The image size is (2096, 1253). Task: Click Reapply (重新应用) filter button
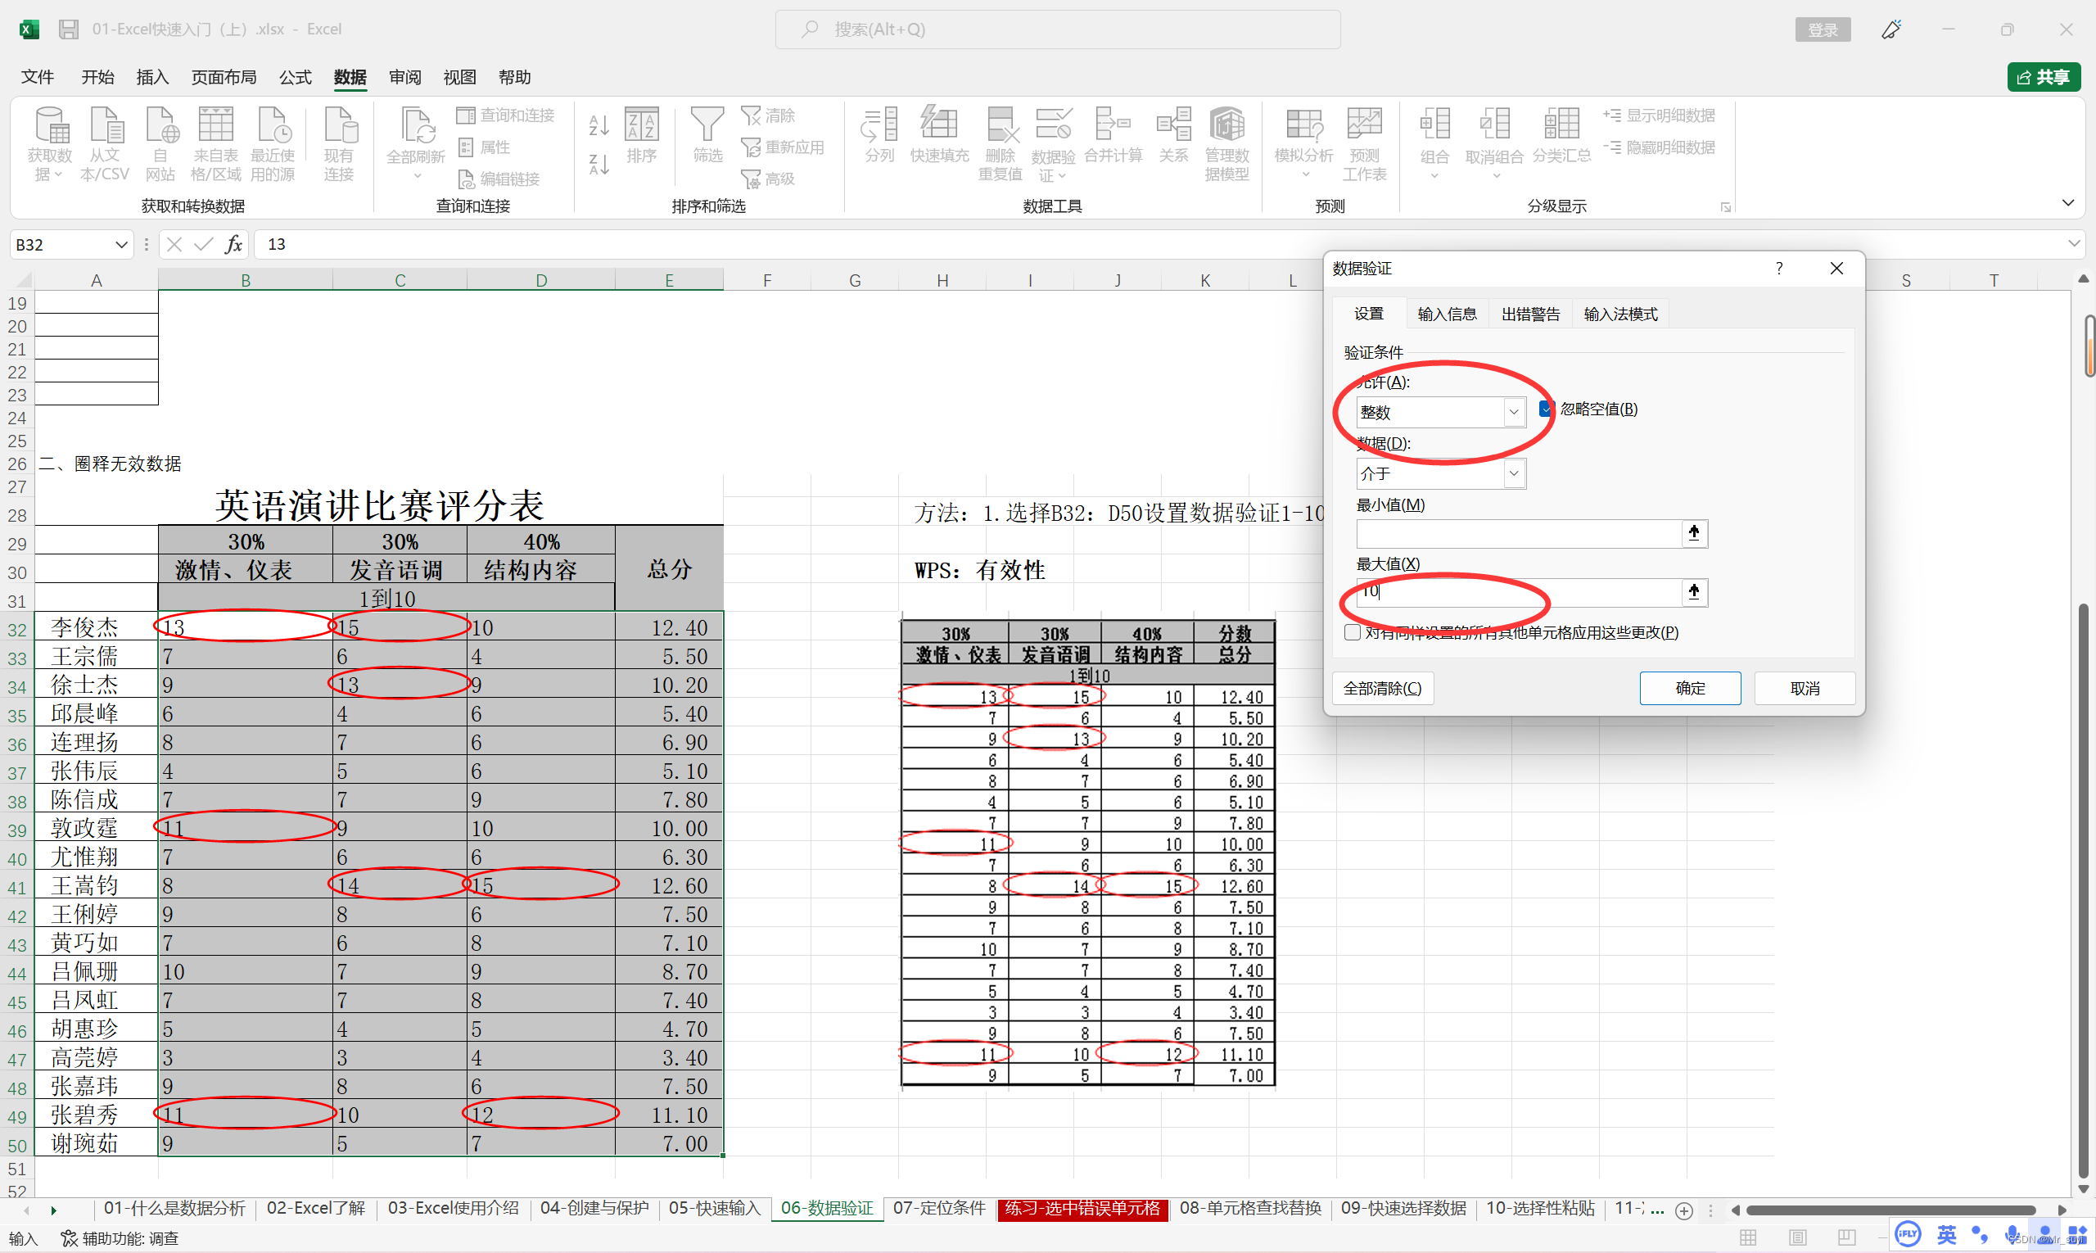783,147
